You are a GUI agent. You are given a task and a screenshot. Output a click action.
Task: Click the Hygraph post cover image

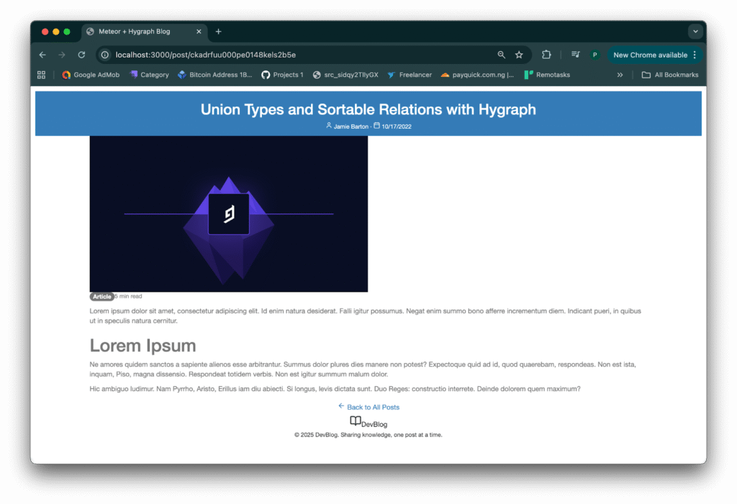click(x=228, y=214)
